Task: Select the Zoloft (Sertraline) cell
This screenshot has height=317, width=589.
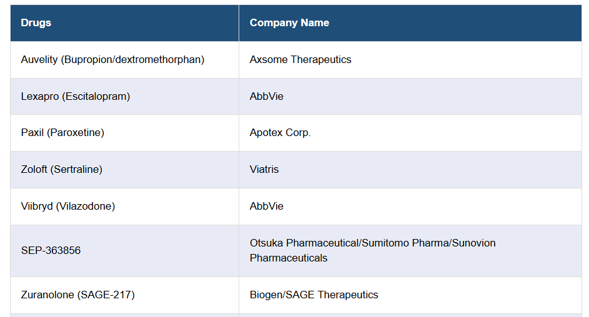Action: (x=62, y=170)
